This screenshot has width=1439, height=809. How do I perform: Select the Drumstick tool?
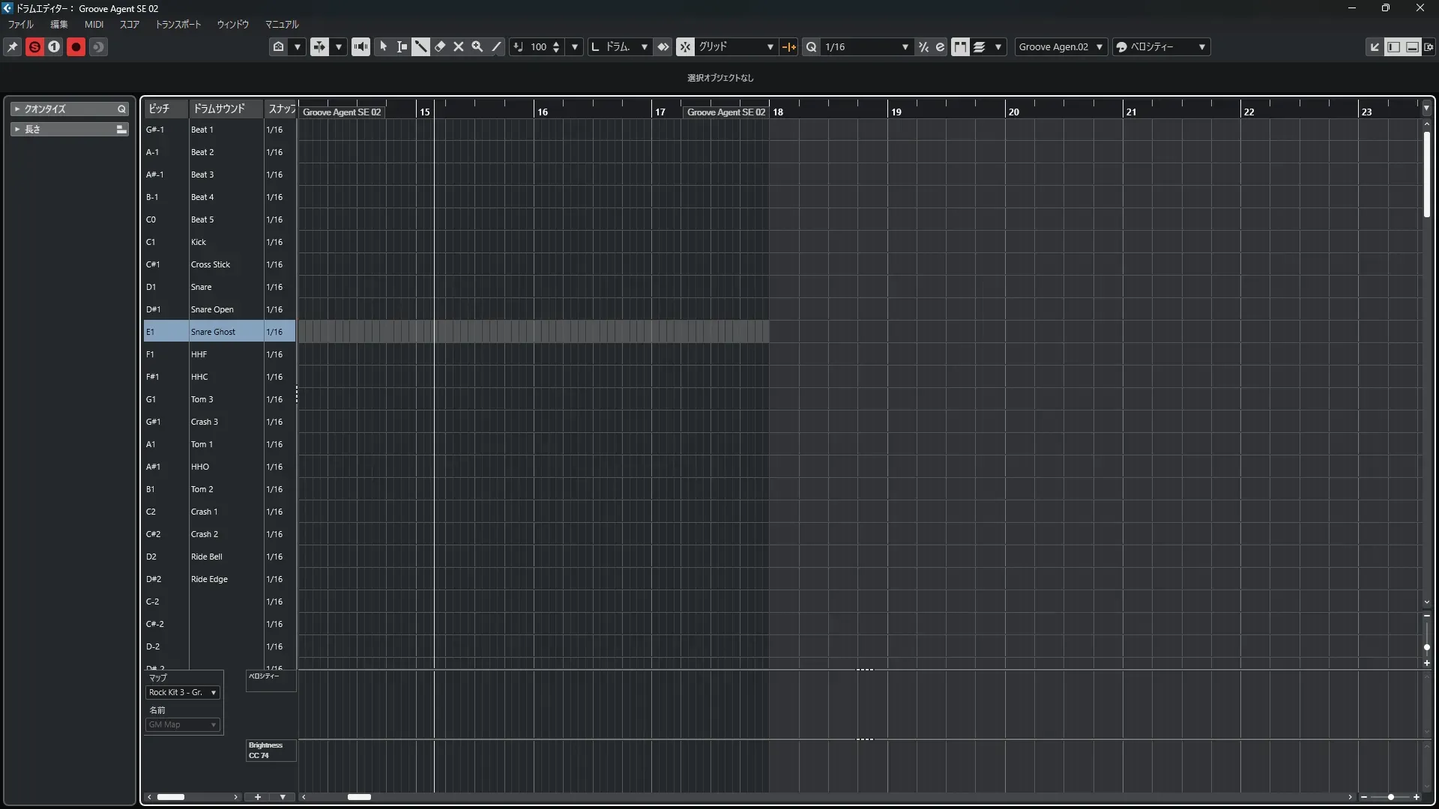[420, 46]
